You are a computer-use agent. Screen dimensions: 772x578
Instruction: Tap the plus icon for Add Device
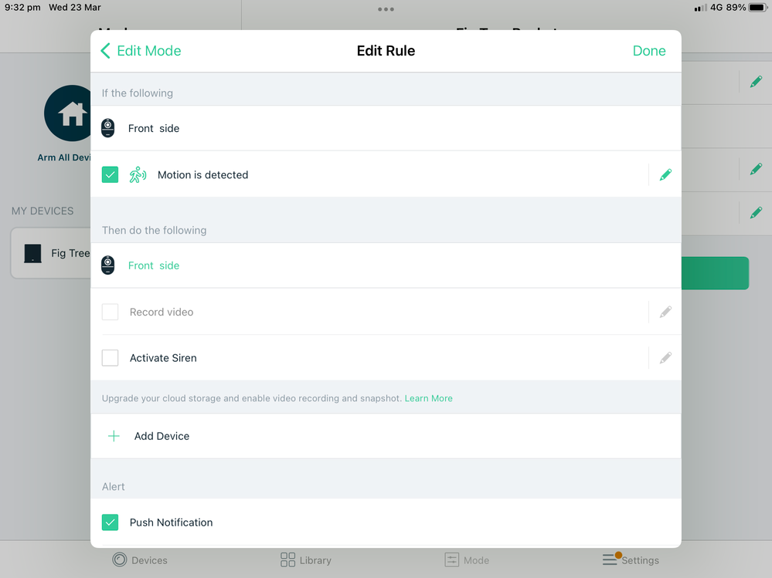click(x=114, y=436)
